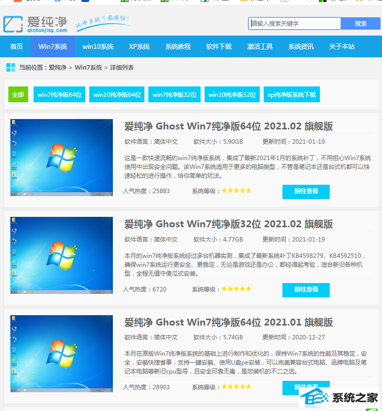
Task: Select the xp纯净版系统下载 filter tag
Action: click(x=291, y=94)
